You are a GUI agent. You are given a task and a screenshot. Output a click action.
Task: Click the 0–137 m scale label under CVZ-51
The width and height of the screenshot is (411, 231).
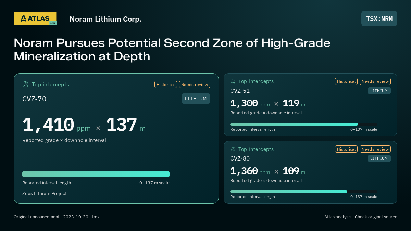[364, 129]
